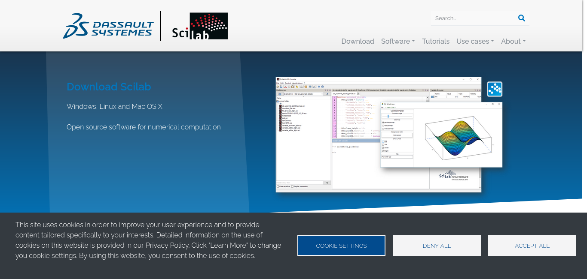Click the Deny All cookies button
This screenshot has width=587, height=279.
[437, 246]
